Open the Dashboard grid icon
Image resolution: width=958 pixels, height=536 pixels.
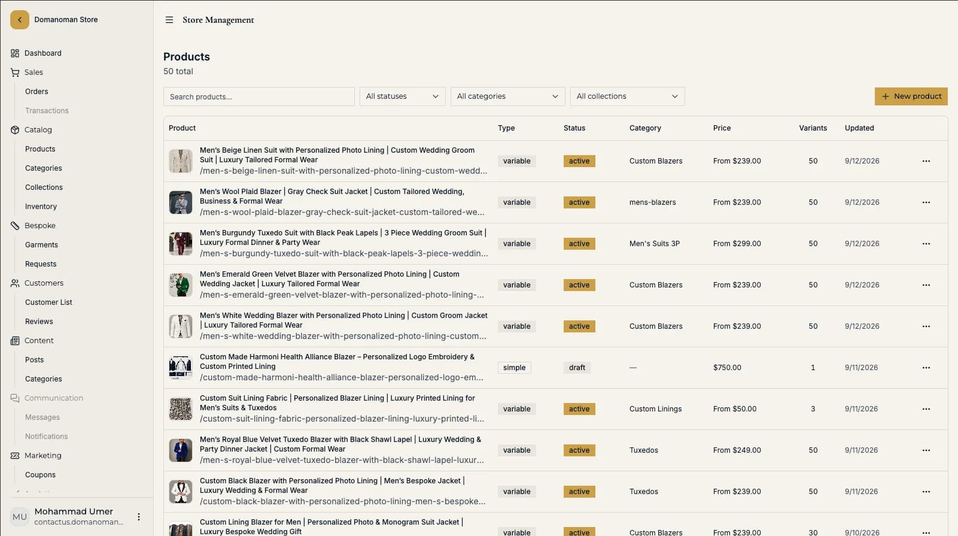(x=15, y=53)
